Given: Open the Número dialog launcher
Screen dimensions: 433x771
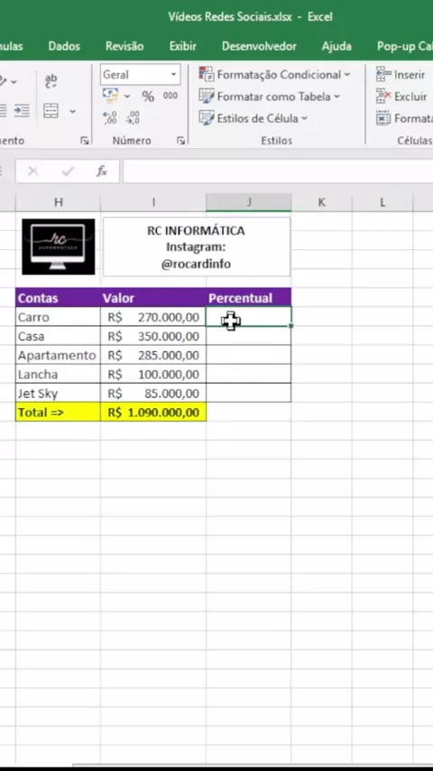Looking at the screenshot, I should tap(180, 141).
